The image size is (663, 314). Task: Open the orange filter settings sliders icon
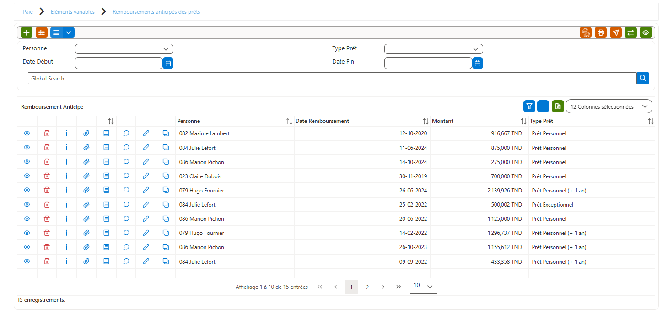42,32
